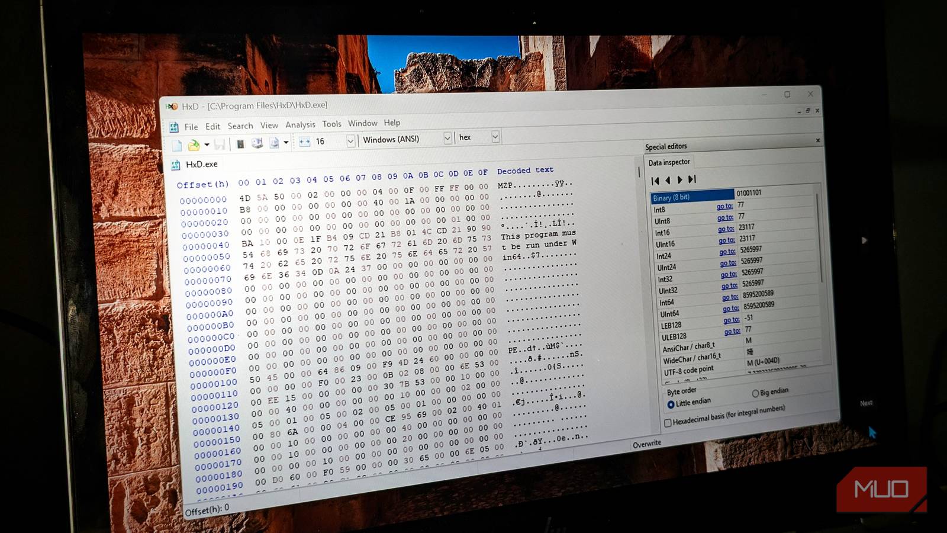This screenshot has width=947, height=533.
Task: Open the hex offset base dropdown
Action: click(495, 137)
